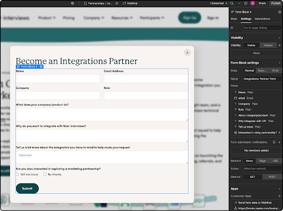
Task: Open the Desktop breakpoint selector
Action: (130, 3)
